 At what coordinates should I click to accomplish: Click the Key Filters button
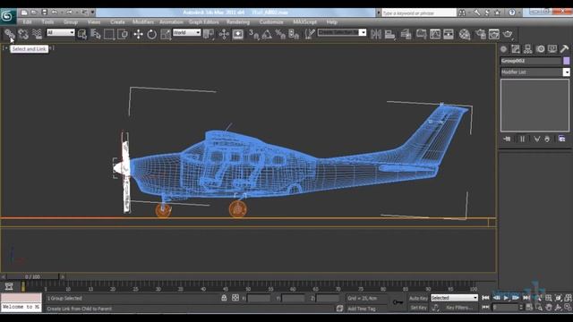coord(459,308)
